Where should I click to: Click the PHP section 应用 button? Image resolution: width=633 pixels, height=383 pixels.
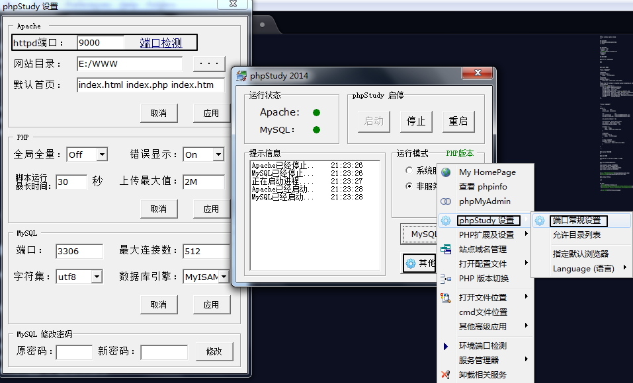tap(211, 209)
